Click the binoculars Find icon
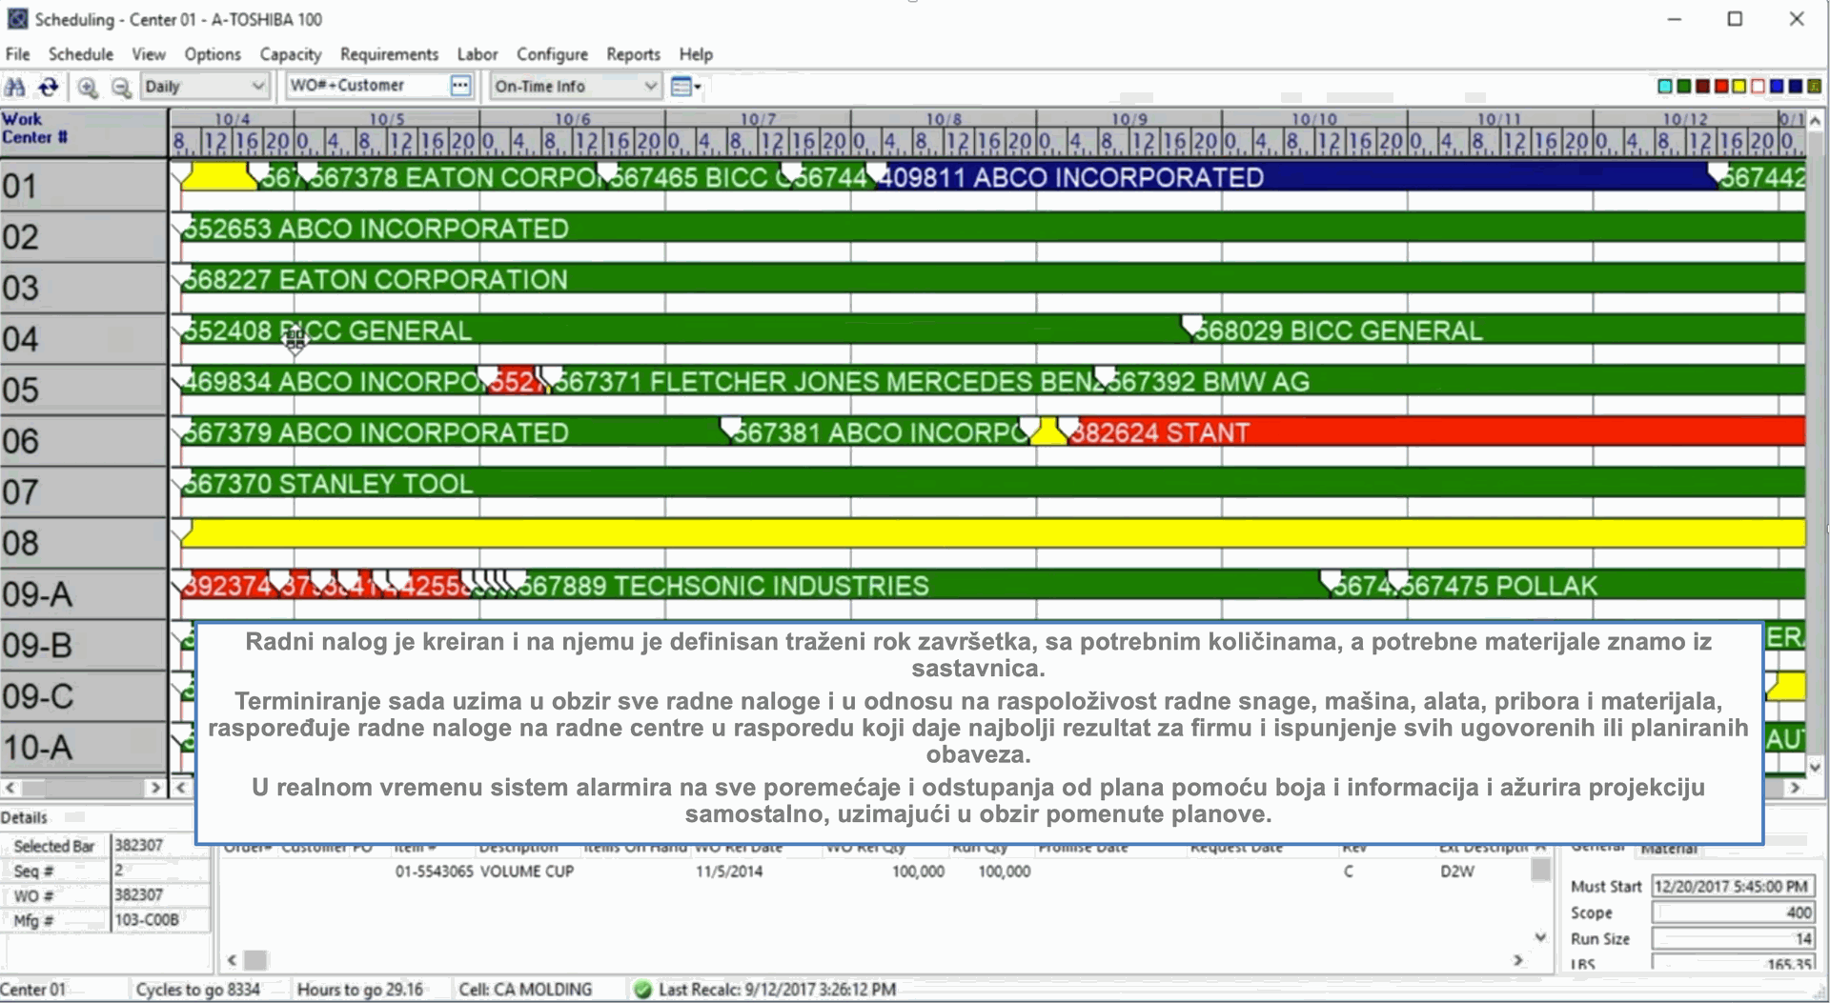 click(x=15, y=87)
